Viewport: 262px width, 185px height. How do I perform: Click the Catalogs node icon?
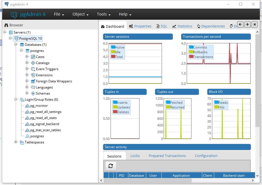point(33,63)
